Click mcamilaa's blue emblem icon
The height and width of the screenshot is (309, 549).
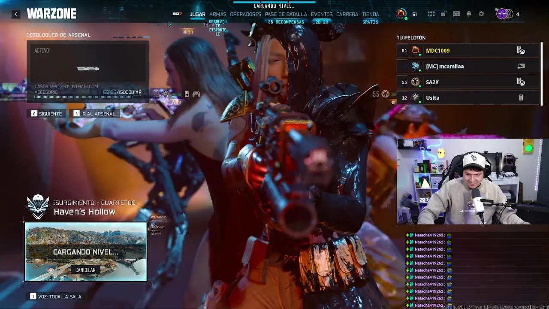pos(415,66)
